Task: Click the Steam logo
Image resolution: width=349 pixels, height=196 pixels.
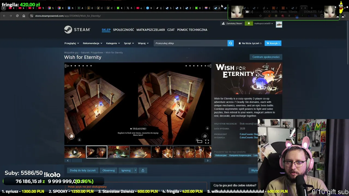Action: click(x=77, y=30)
